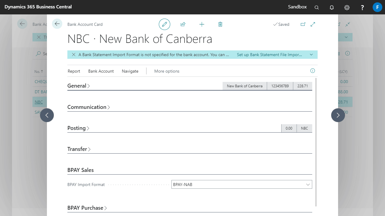Click the info icon in background list window

point(347,53)
